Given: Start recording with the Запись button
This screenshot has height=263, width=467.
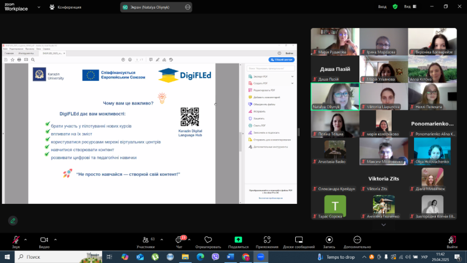Looking at the screenshot, I should (329, 242).
